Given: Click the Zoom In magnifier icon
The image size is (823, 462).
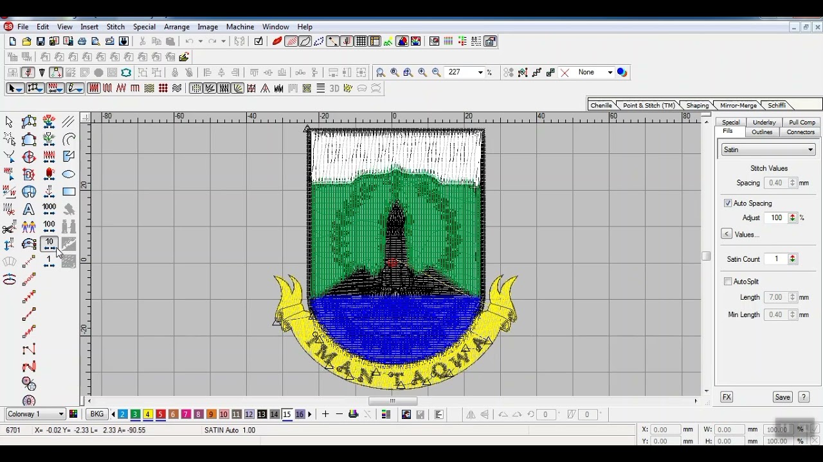Looking at the screenshot, I should coord(422,73).
